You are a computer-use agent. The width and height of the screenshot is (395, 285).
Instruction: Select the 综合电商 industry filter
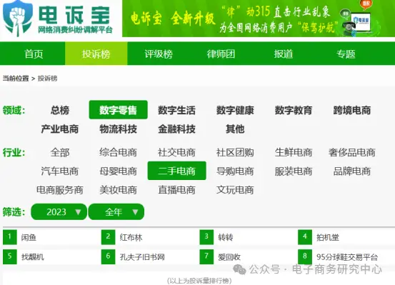[x=118, y=152]
